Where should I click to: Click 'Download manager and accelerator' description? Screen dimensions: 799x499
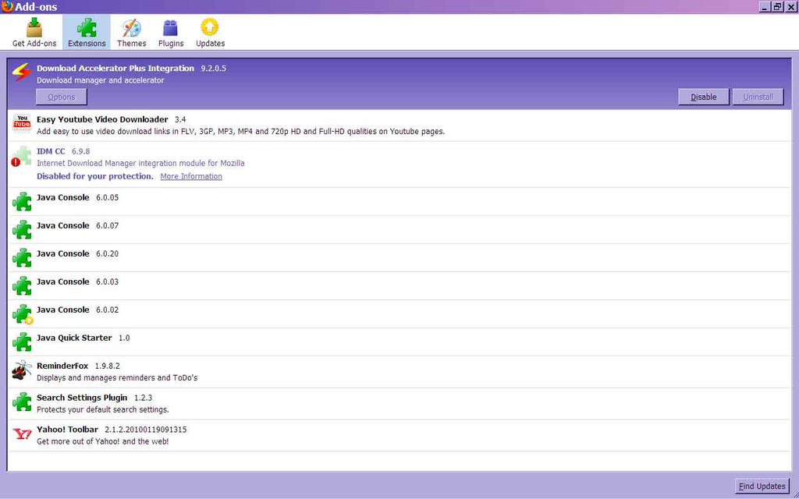101,80
